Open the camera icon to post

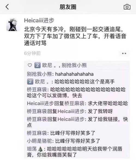click(x=127, y=7)
